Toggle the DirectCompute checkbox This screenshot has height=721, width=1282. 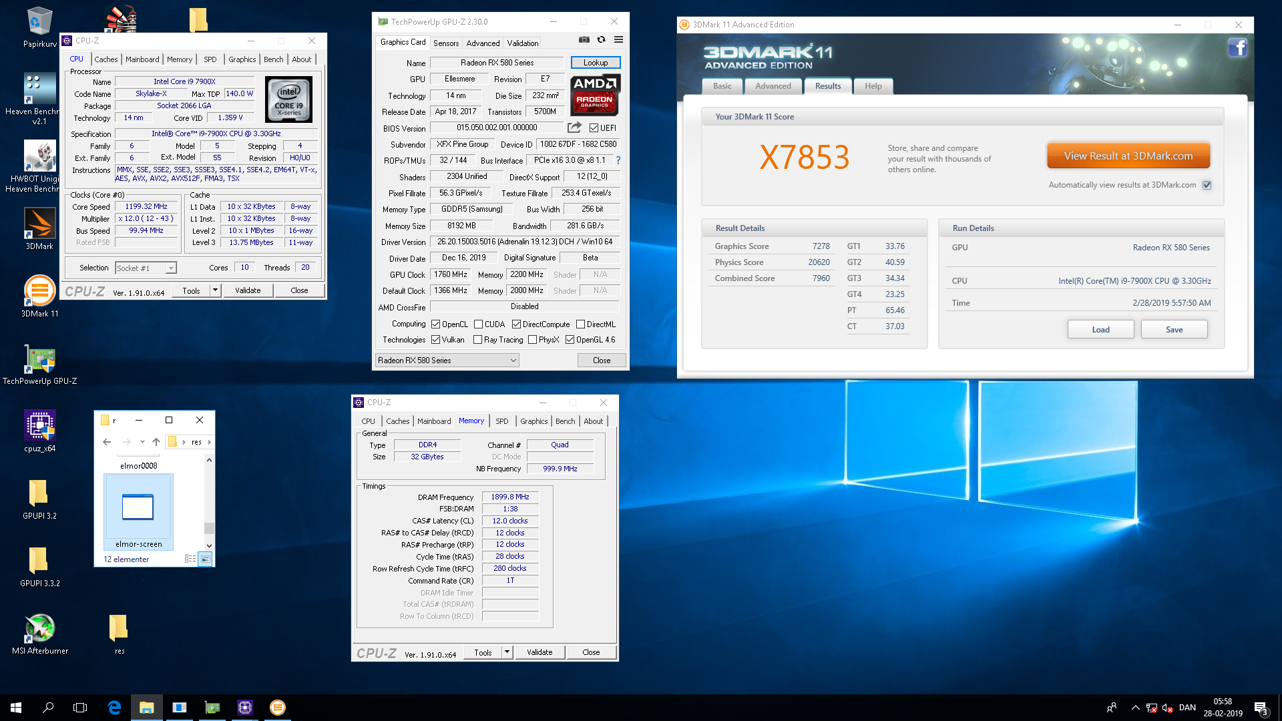coord(516,324)
